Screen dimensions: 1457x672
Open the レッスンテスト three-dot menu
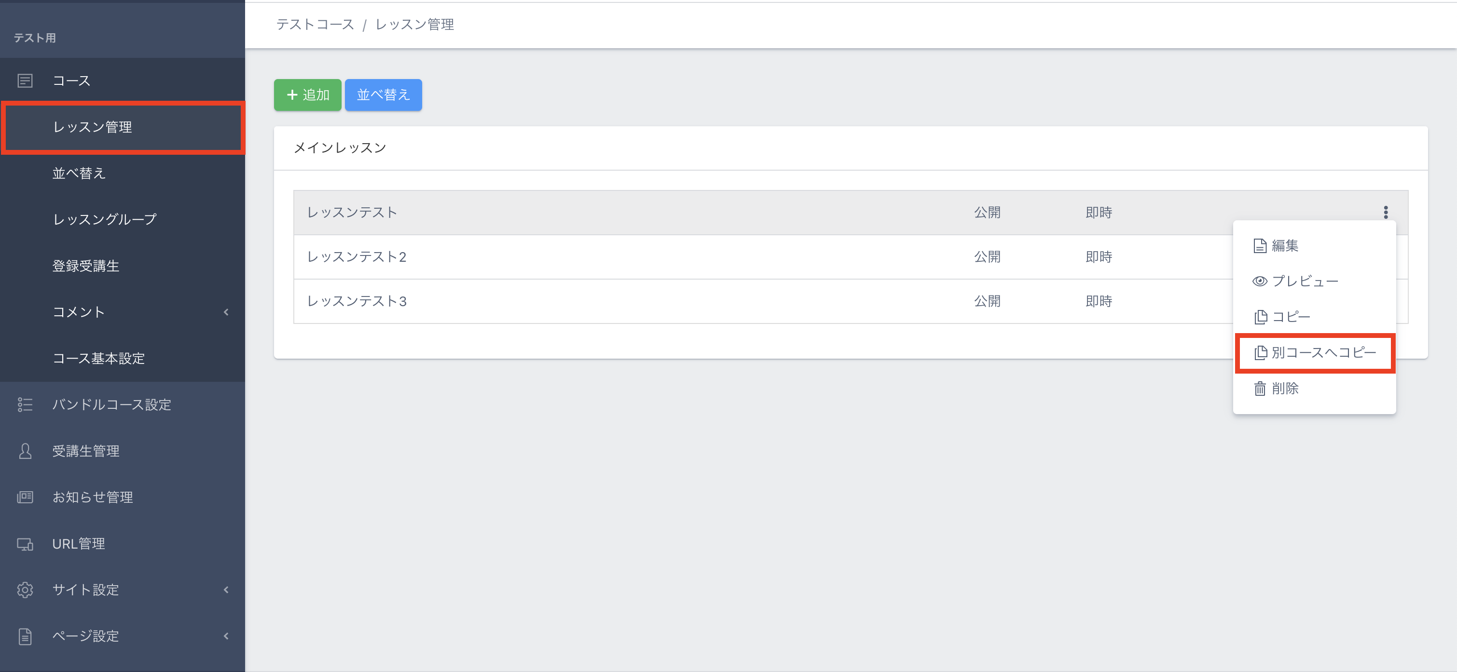coord(1385,213)
